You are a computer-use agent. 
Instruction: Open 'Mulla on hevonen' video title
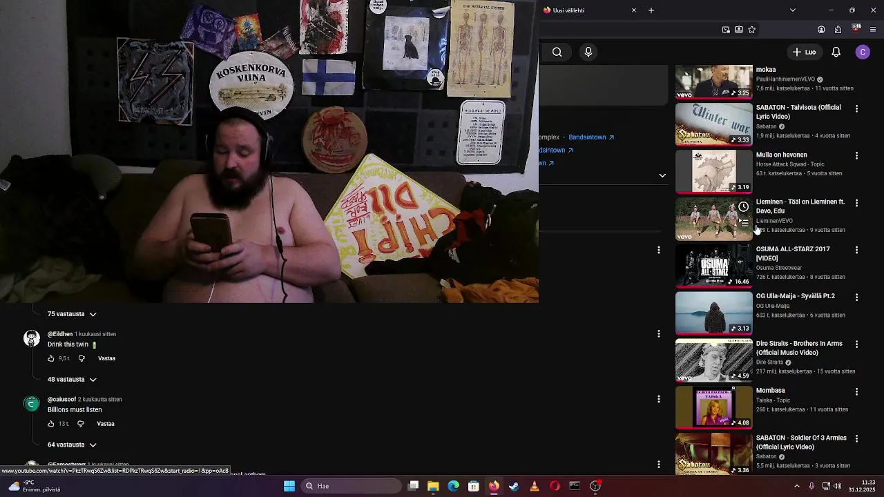(x=781, y=155)
